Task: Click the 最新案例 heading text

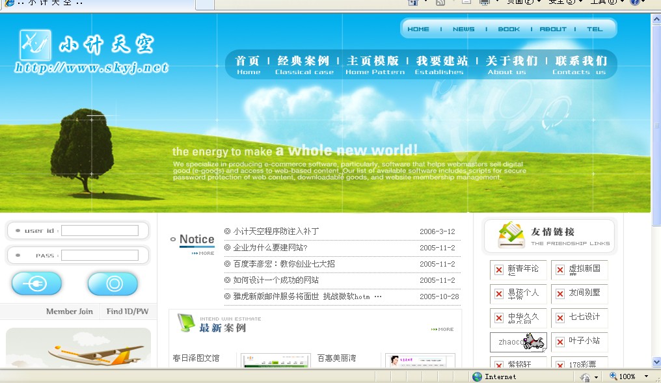Action: [x=223, y=328]
